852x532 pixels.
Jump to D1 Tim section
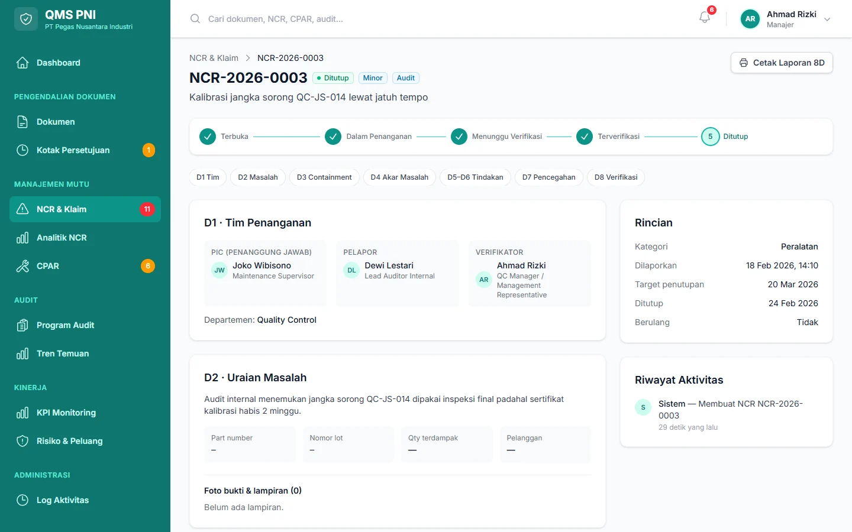pyautogui.click(x=208, y=177)
